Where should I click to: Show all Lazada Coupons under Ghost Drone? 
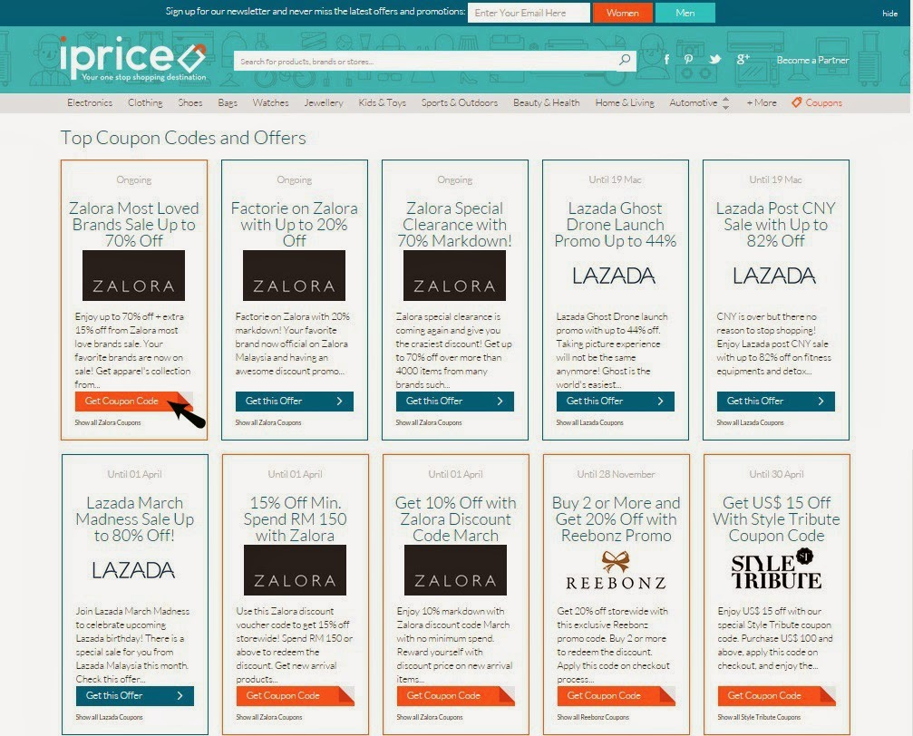point(590,422)
